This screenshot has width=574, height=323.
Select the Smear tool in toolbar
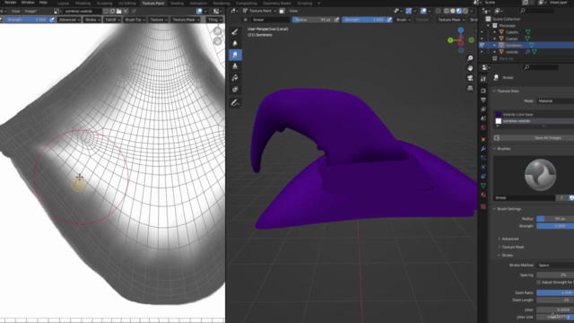(x=235, y=55)
